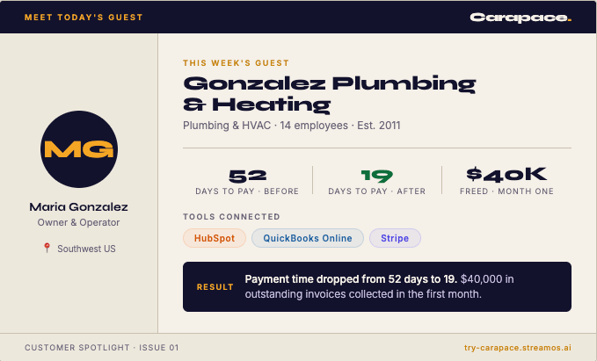Screen dimensions: 597x361
Task: Click the Maria Gonzalez name
Action: coord(79,207)
